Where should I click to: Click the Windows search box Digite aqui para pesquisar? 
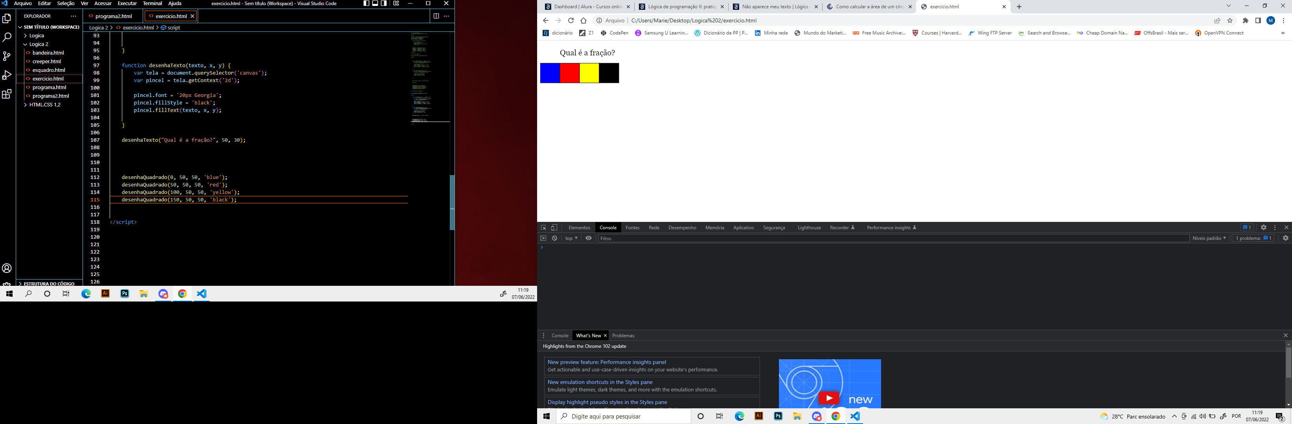click(624, 417)
